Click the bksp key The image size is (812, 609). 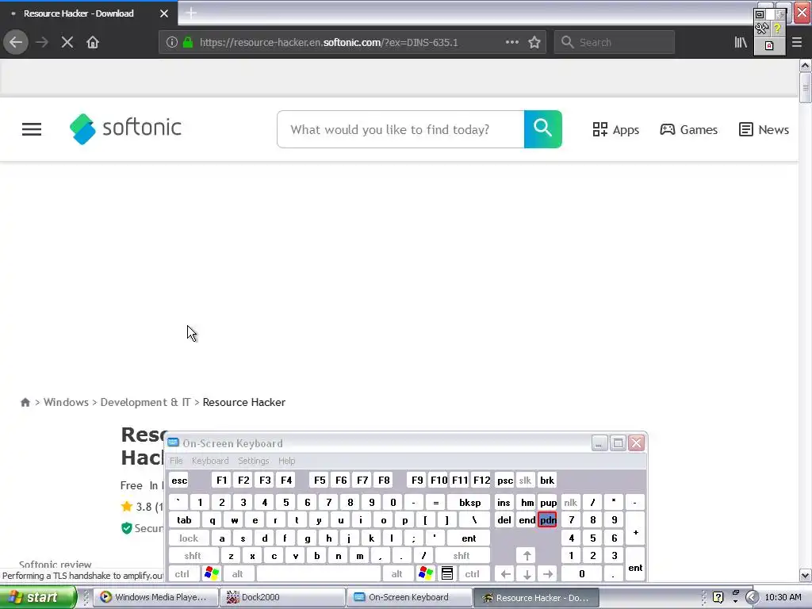(x=469, y=503)
